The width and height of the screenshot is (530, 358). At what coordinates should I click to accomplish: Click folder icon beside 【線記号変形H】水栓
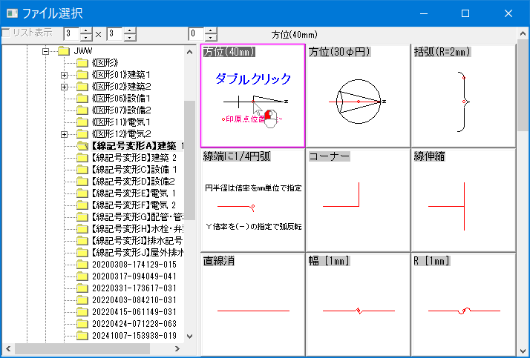(x=82, y=229)
